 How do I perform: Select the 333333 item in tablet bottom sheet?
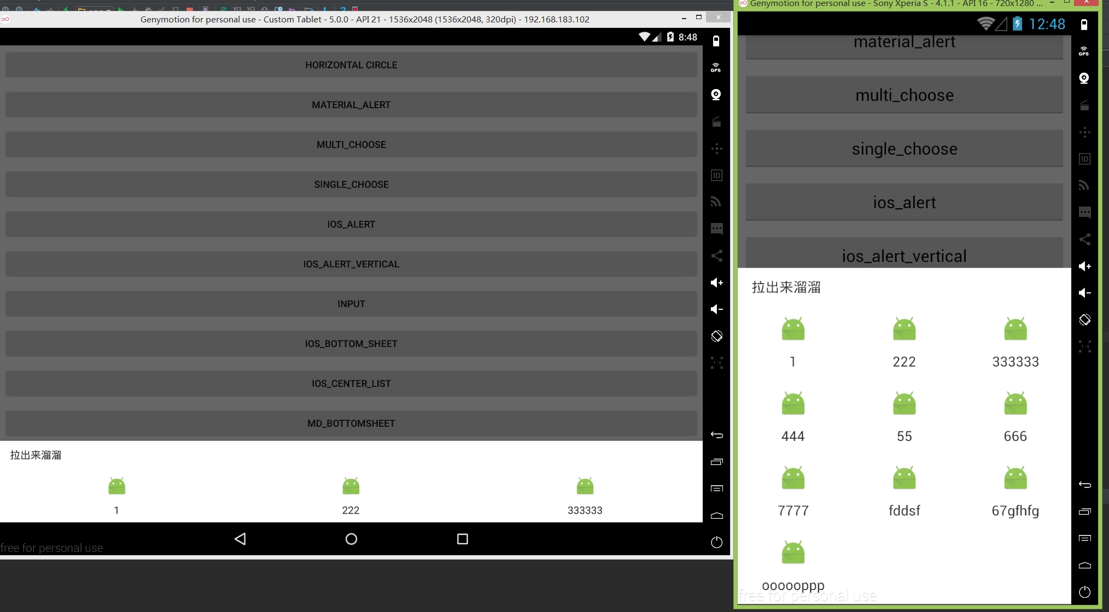[x=585, y=495]
